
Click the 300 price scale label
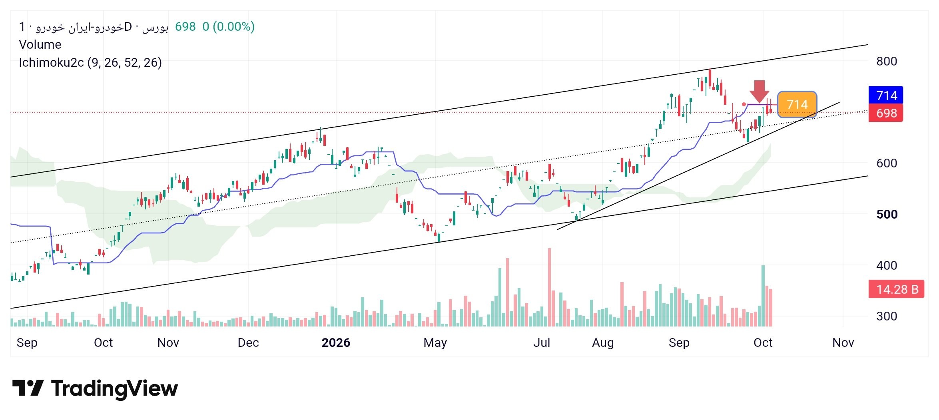pos(887,316)
